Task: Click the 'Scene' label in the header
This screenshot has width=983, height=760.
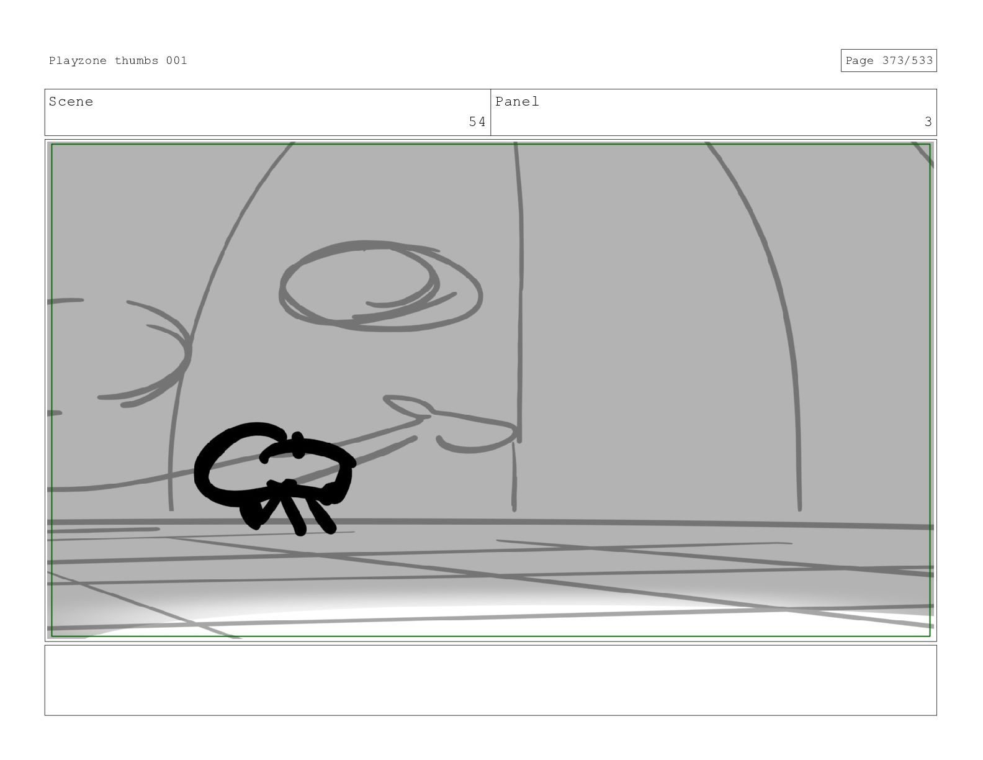Action: click(x=71, y=101)
